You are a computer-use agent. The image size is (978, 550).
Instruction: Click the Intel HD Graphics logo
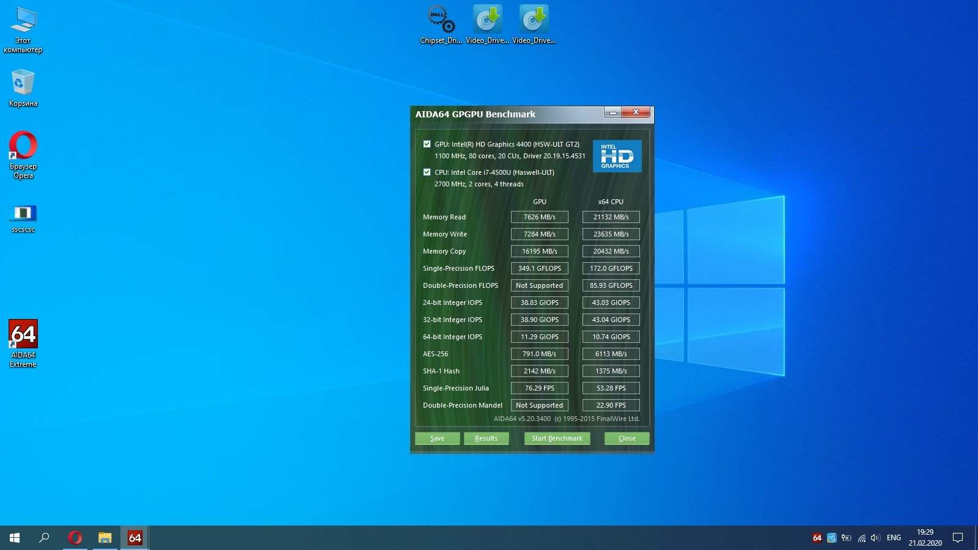[617, 156]
